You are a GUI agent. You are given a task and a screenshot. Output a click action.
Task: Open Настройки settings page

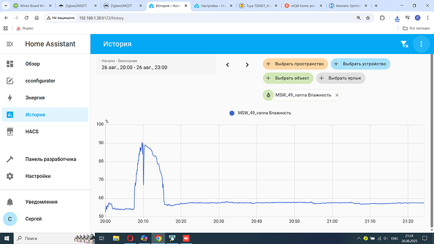(45, 176)
